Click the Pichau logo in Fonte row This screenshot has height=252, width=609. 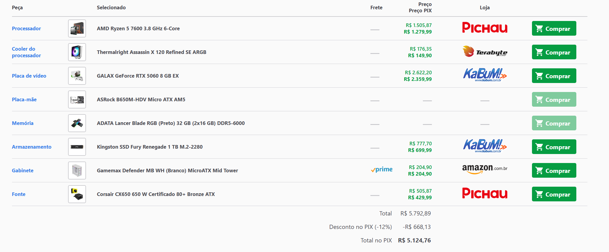485,194
